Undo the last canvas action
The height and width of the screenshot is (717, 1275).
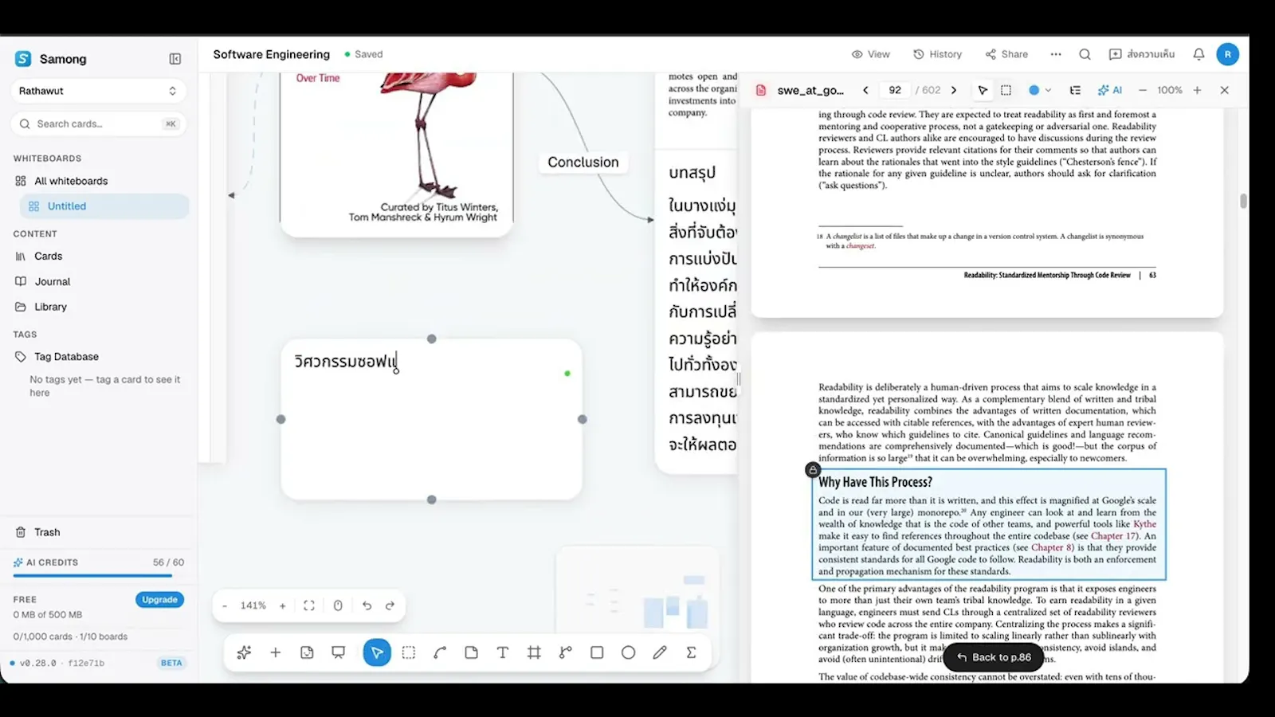click(x=367, y=605)
